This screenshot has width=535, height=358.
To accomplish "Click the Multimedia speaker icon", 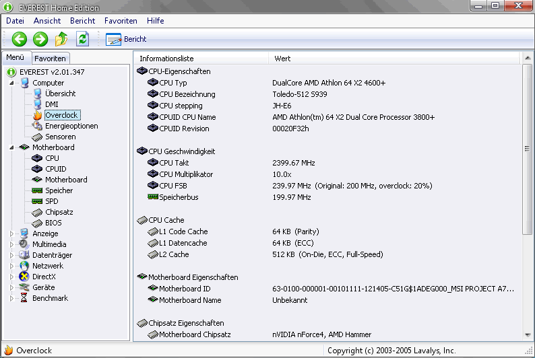I will tap(24, 244).
